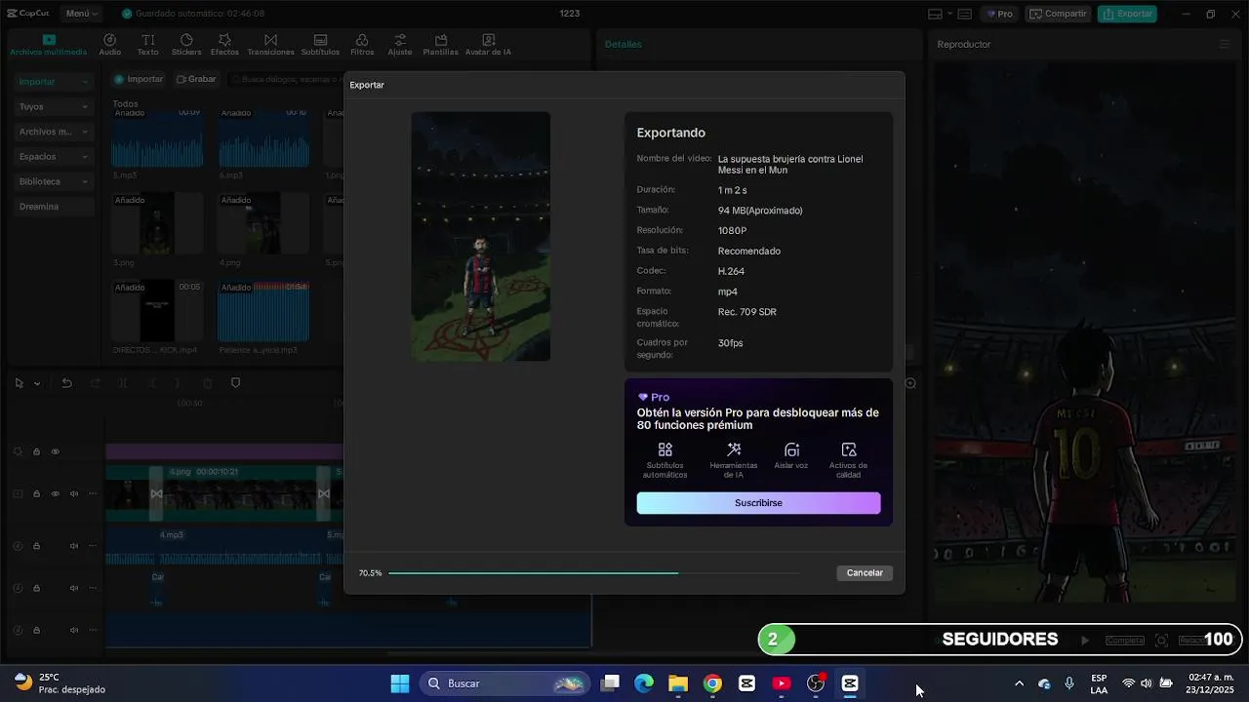
Task: Toggle visibility eye on the 4.png video track
Action: (55, 493)
